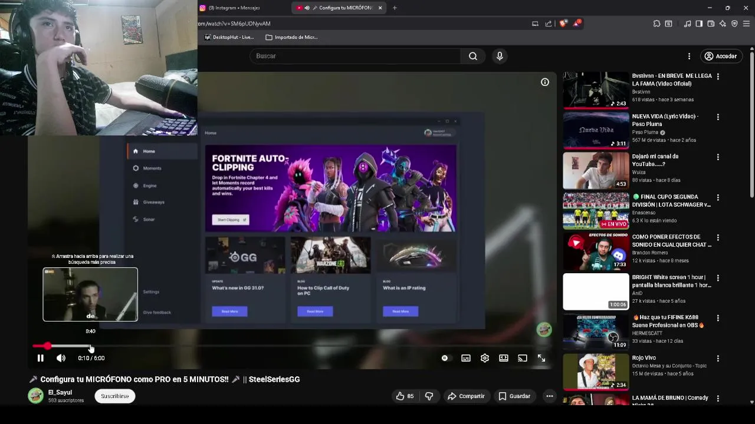Open the YouTube settings three-dot menu
Image resolution: width=755 pixels, height=424 pixels.
[689, 56]
